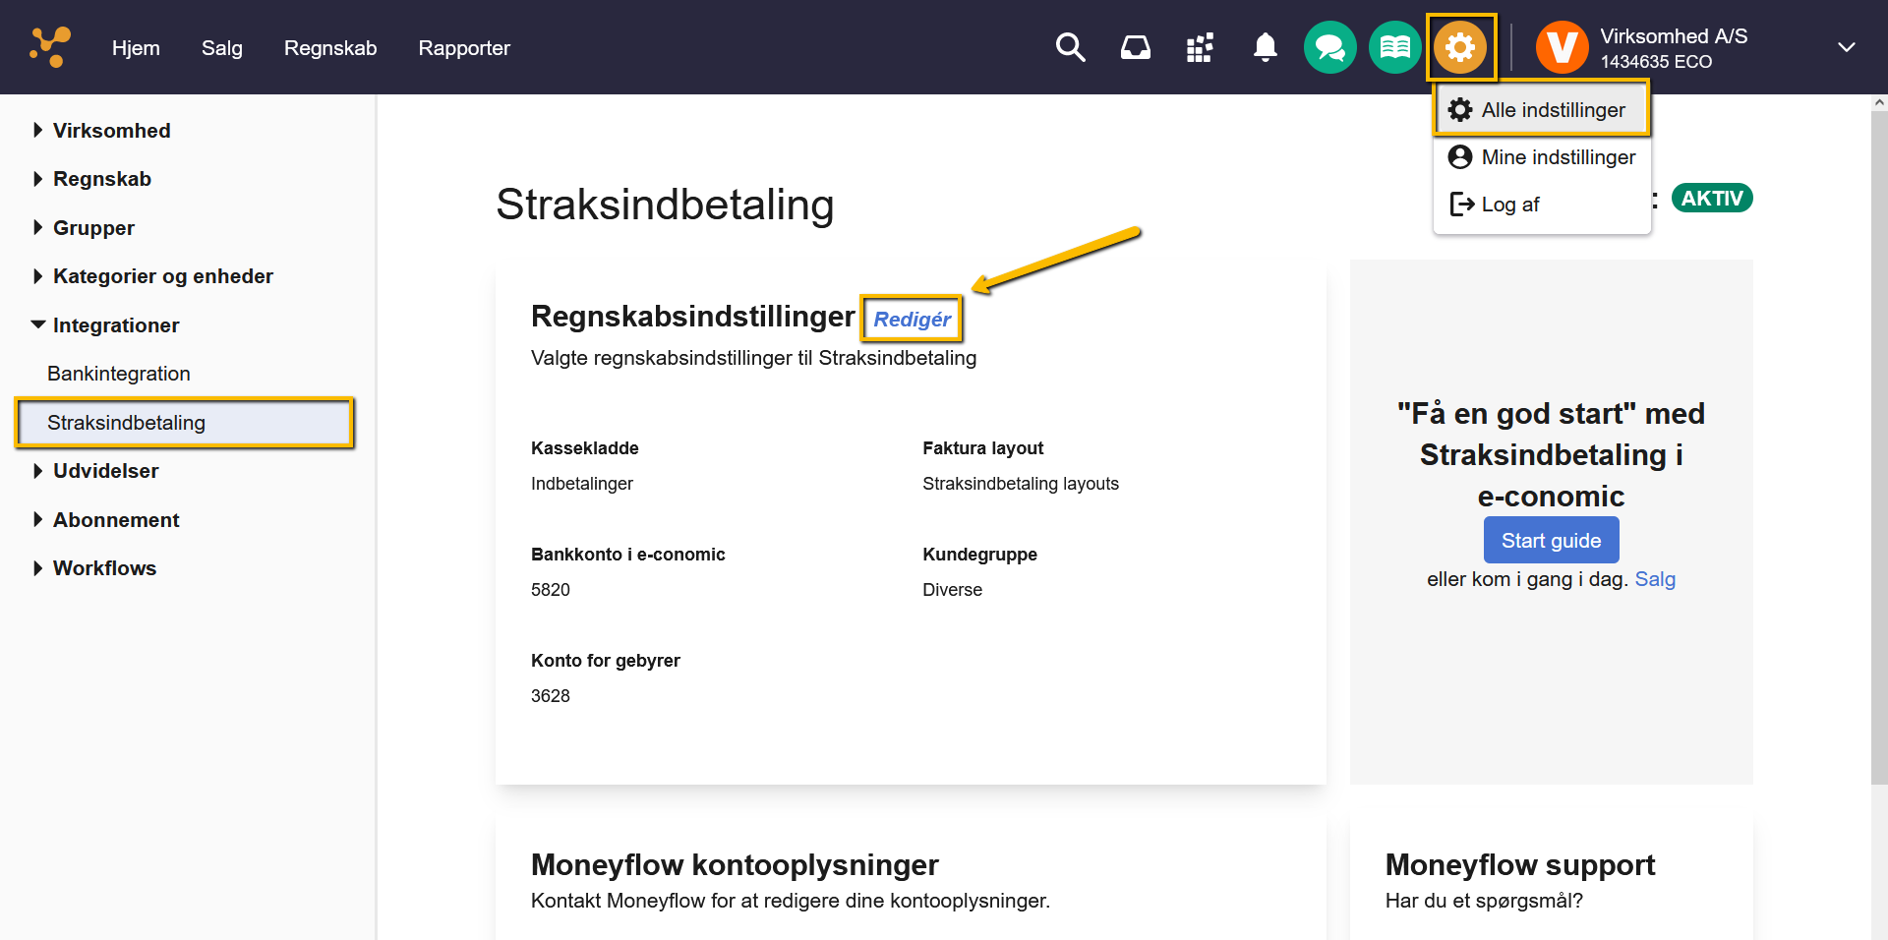Click the Moneyflow support heading
Viewport: 1888px width, 940px height.
[x=1520, y=865]
